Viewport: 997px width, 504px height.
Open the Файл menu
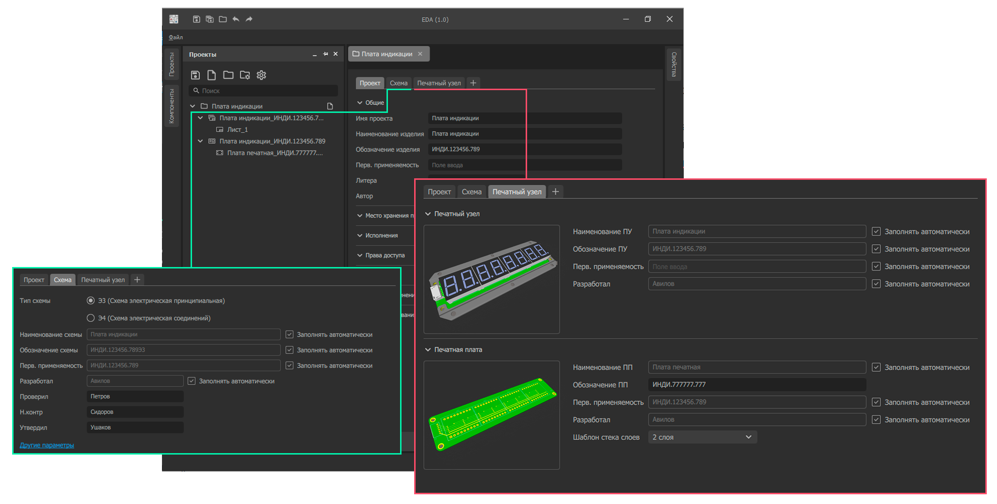pos(176,37)
